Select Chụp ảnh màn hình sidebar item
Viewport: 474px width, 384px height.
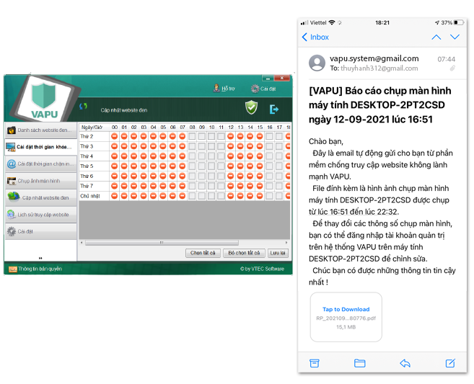[40, 180]
